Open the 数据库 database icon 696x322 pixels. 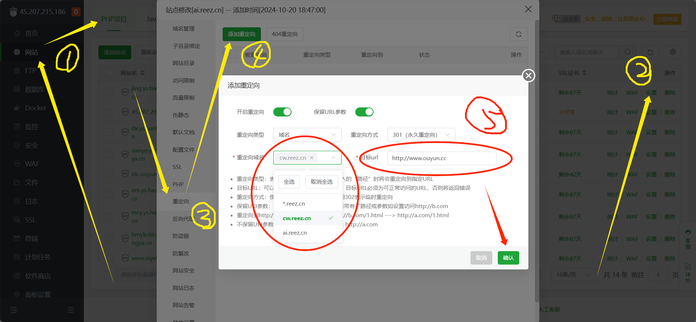click(x=17, y=89)
